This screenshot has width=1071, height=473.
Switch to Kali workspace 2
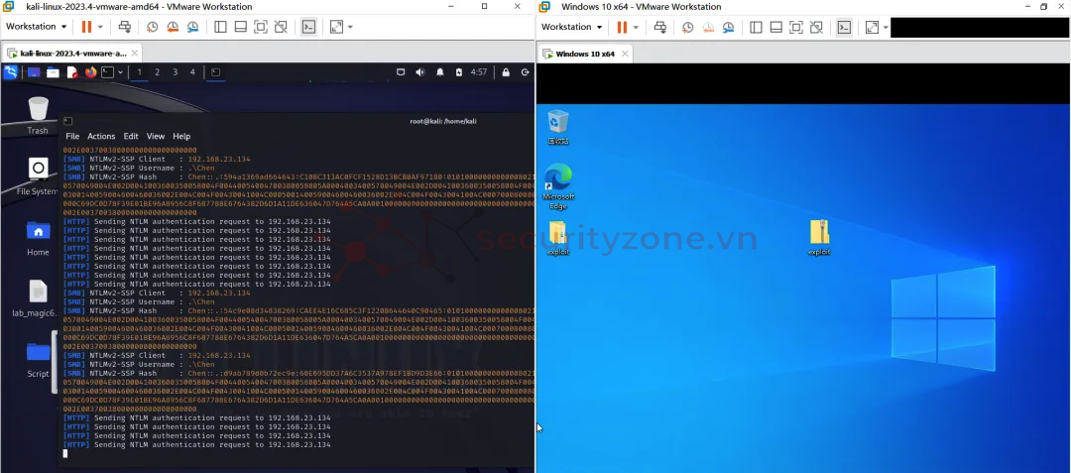(x=157, y=72)
